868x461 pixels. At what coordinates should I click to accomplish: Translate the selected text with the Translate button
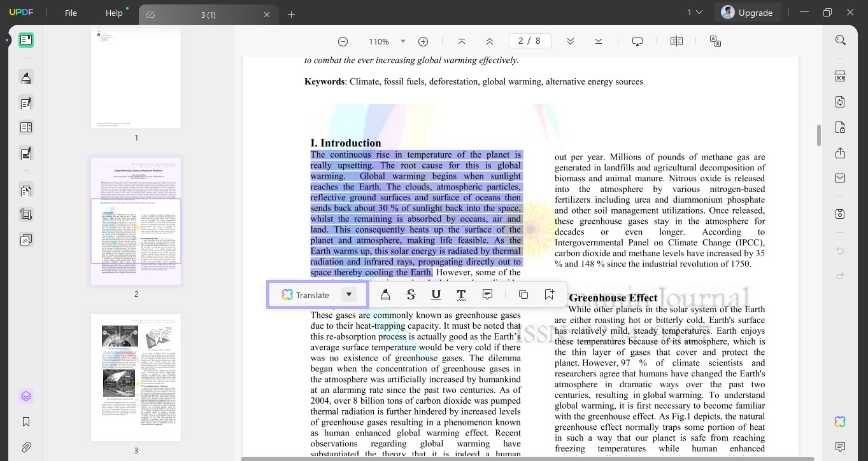[x=312, y=294]
